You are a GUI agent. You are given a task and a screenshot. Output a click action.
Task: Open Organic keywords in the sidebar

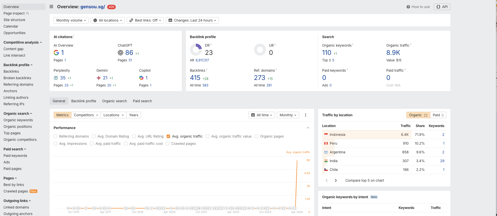[x=18, y=120]
